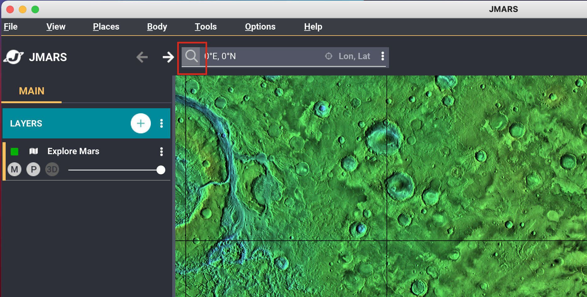Open the Help menu
587x297 pixels.
(x=313, y=27)
